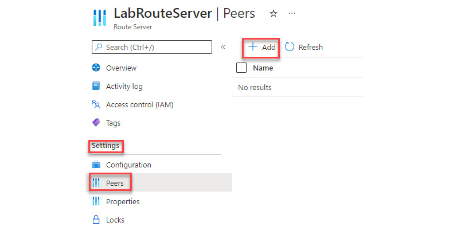Tick the select-all checkbox beside Name
The height and width of the screenshot is (234, 449).
point(241,68)
